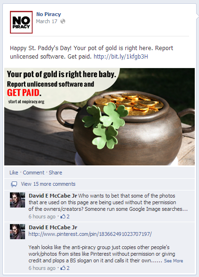
Task: Open the No Piracy page name link
Action: [49, 14]
